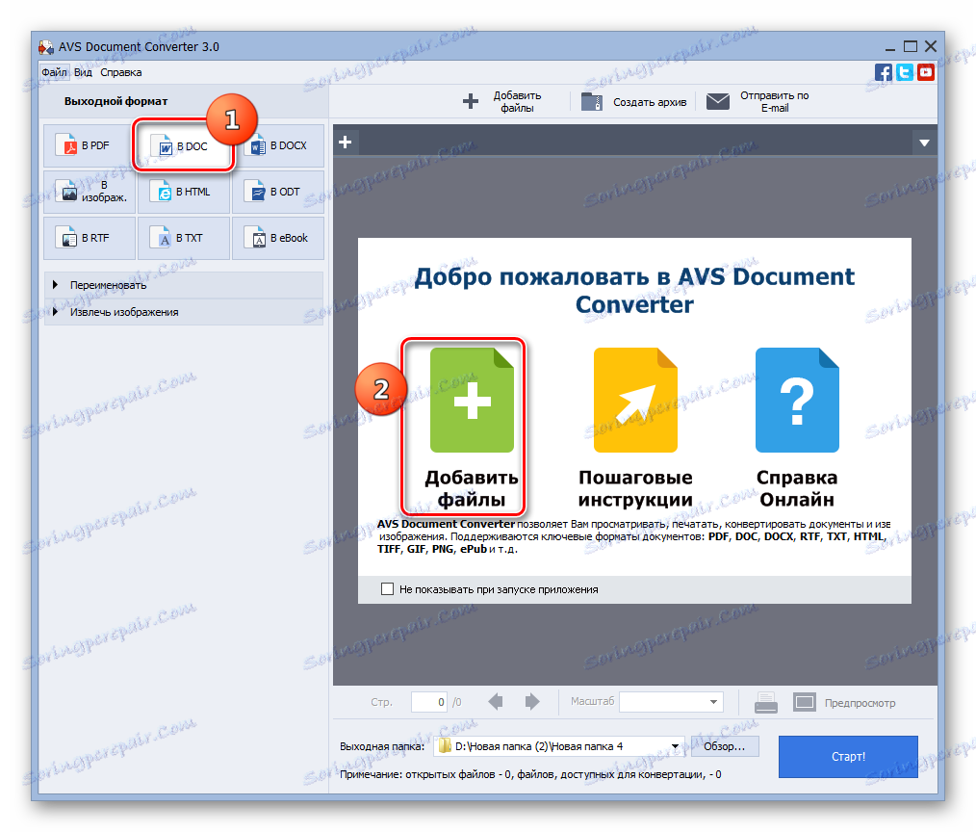Open the Facebook page icon
The height and width of the screenshot is (832, 976).
click(x=883, y=72)
